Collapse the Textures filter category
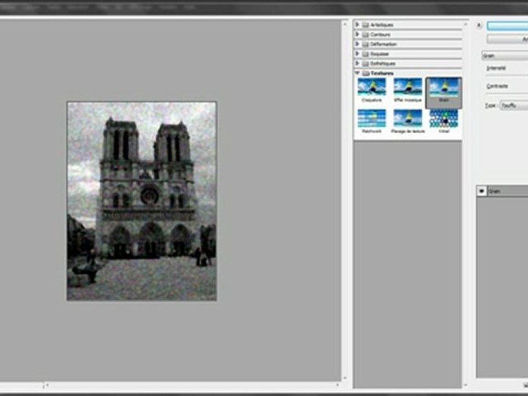 coord(358,73)
